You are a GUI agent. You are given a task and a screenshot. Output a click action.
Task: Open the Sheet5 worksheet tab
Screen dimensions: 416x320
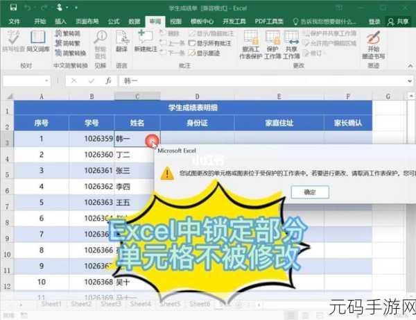pyautogui.click(x=170, y=304)
